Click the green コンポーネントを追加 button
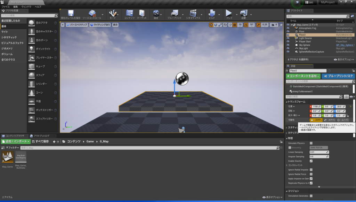 coord(303,76)
